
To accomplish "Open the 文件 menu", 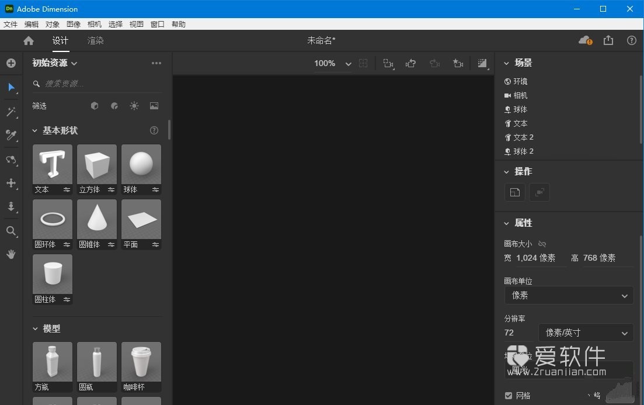I will (11, 25).
